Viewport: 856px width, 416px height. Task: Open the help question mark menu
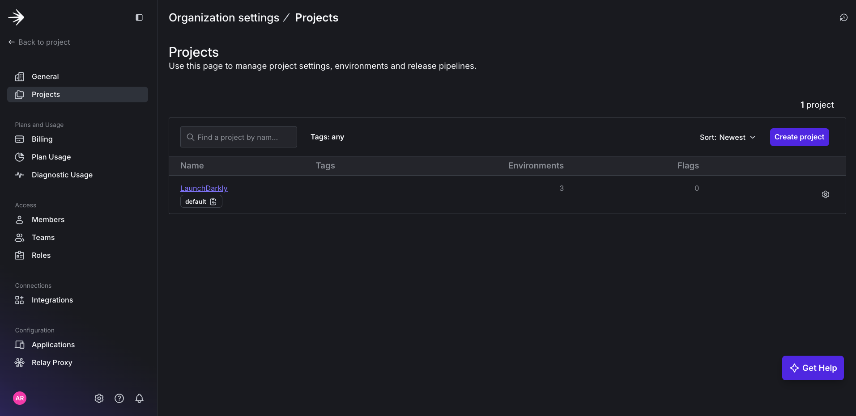pos(119,398)
